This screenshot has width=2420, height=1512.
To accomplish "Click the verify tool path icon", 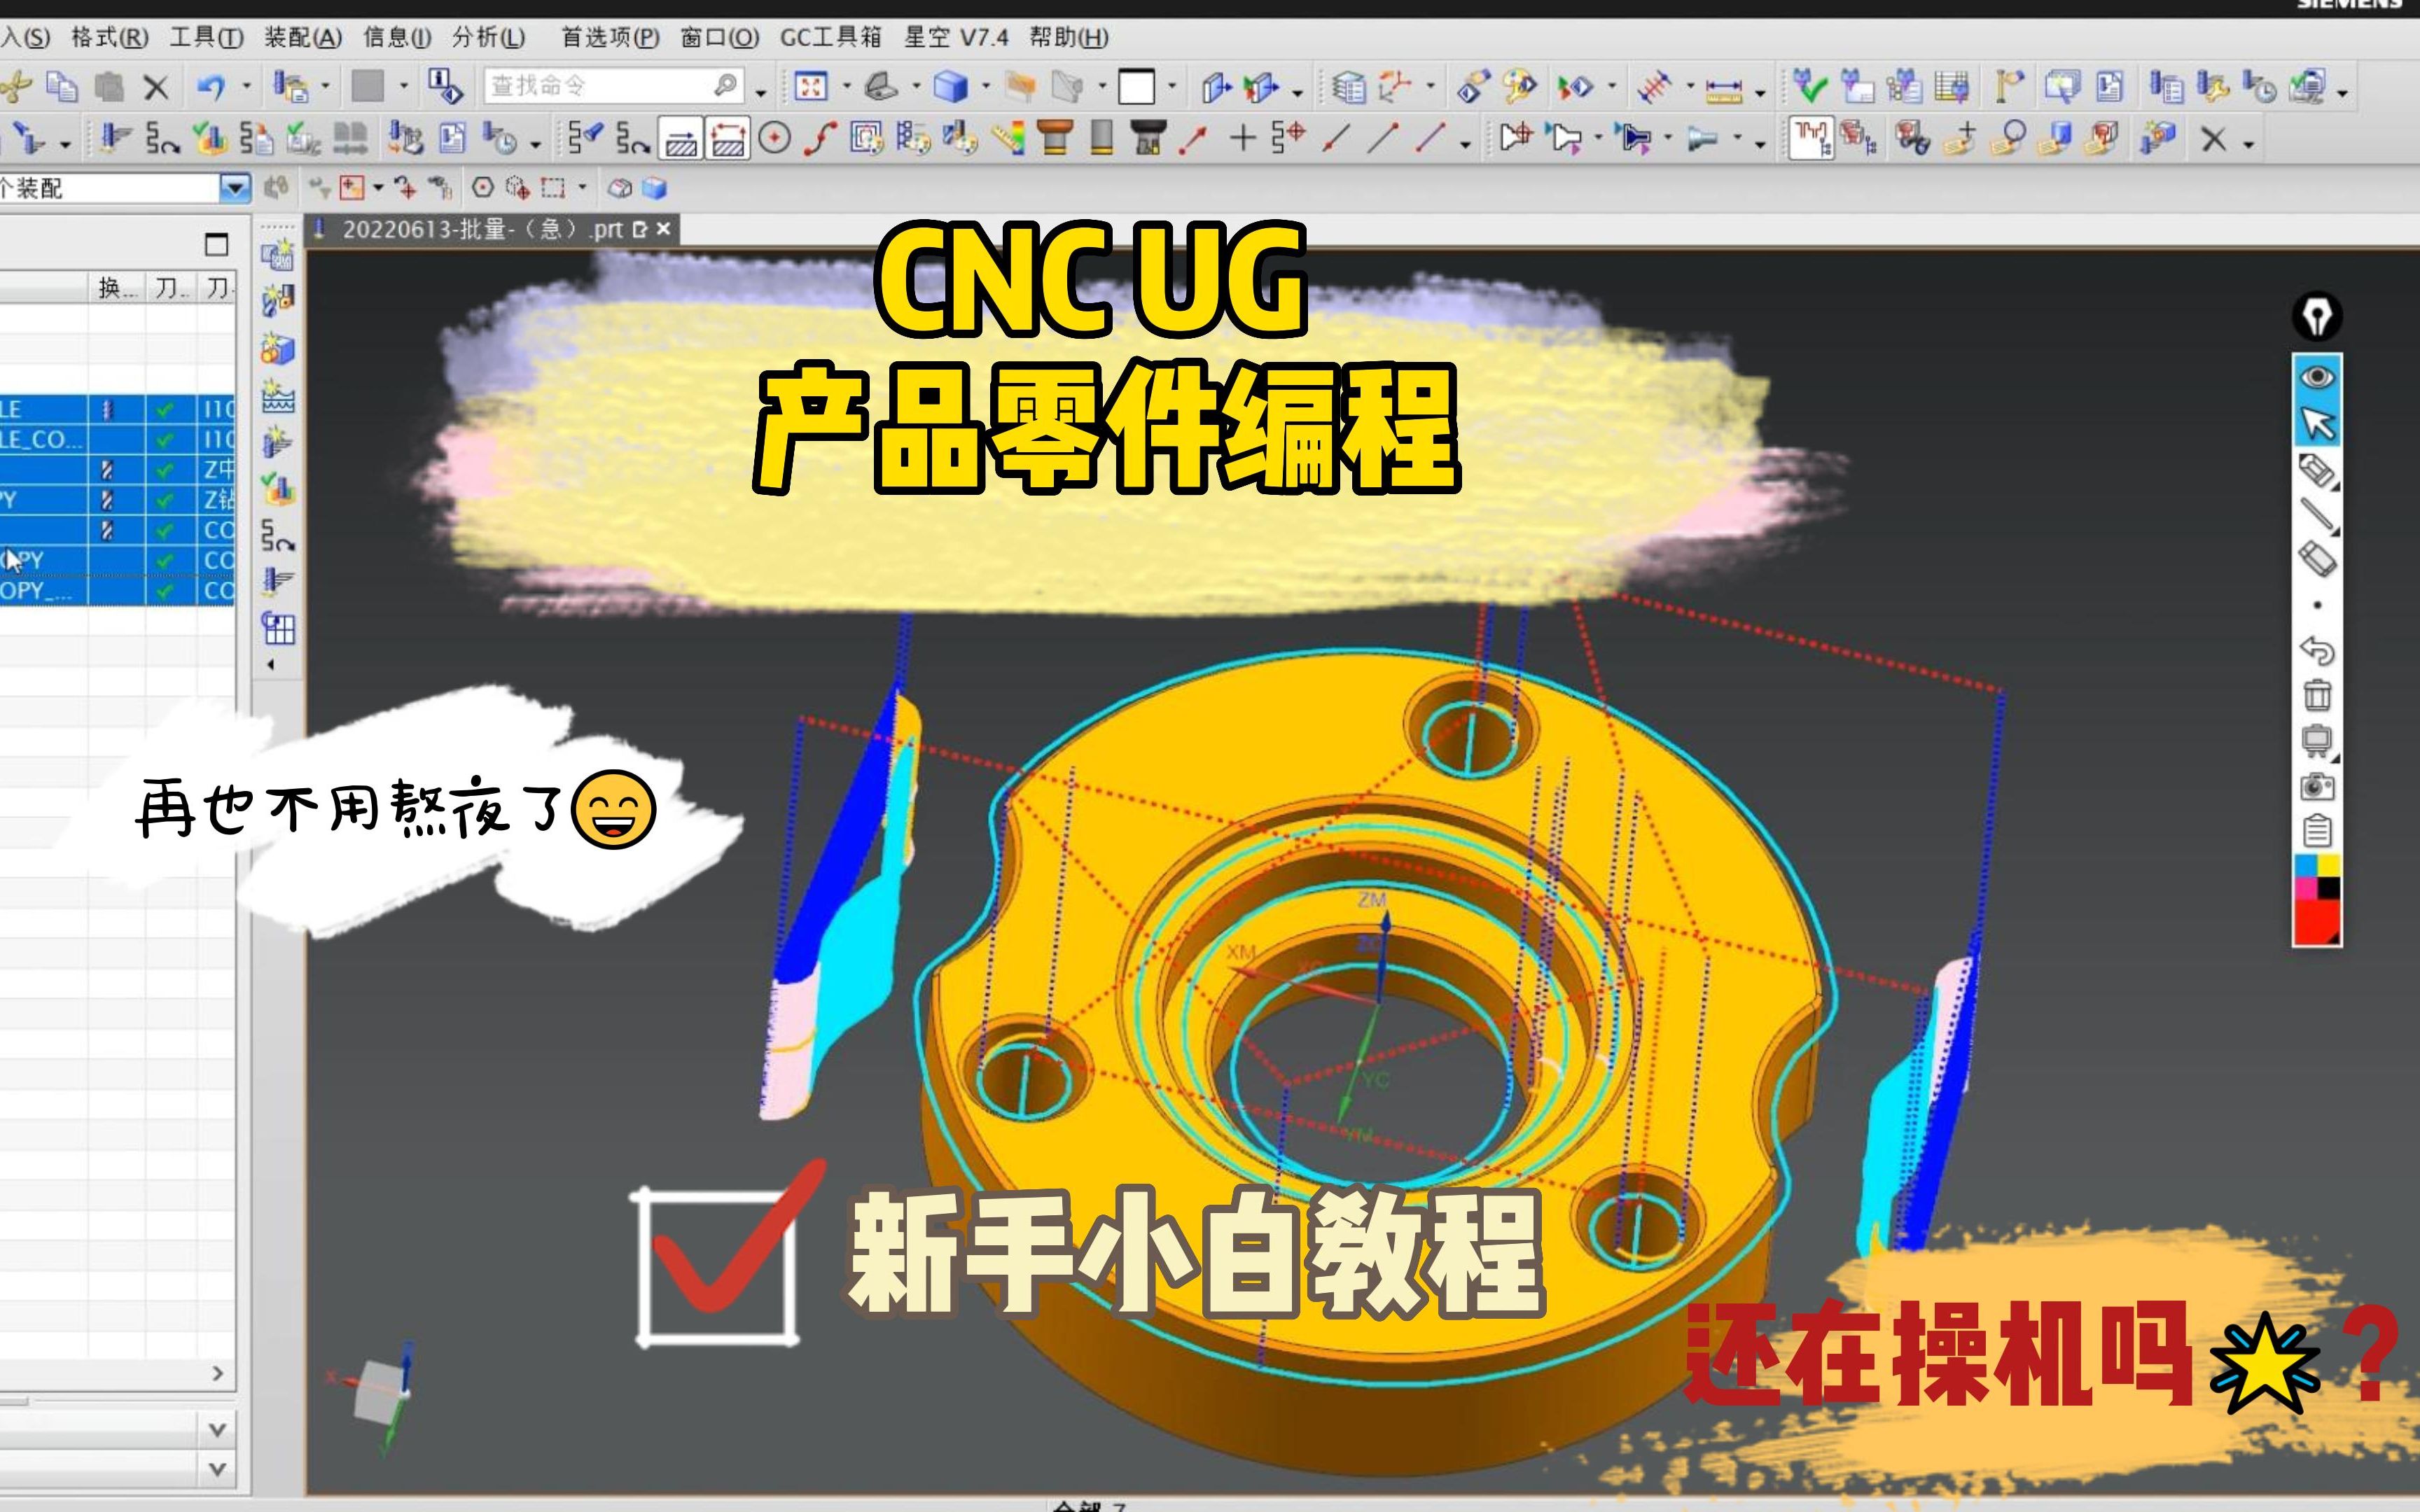I will (210, 138).
